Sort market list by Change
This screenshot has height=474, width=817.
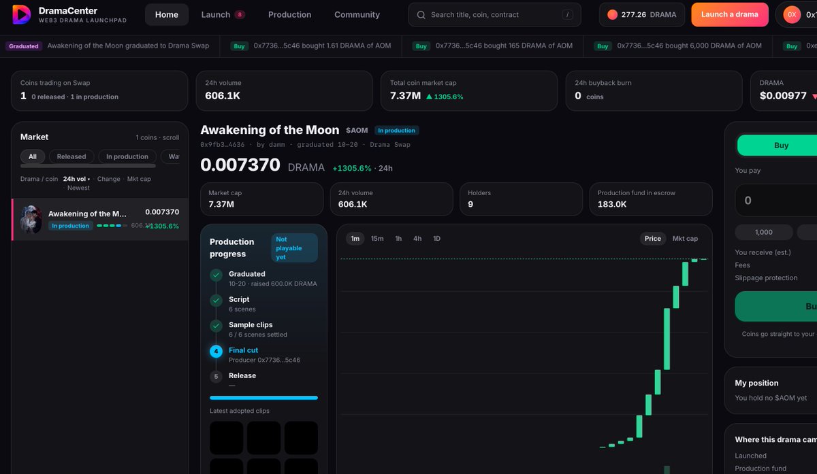click(x=109, y=179)
